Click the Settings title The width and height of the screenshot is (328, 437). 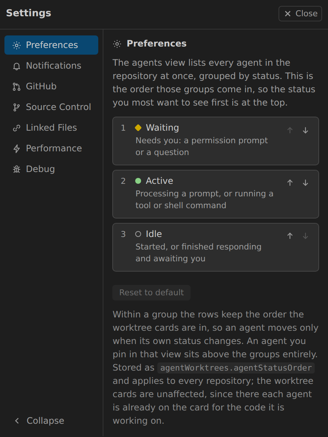pos(29,13)
